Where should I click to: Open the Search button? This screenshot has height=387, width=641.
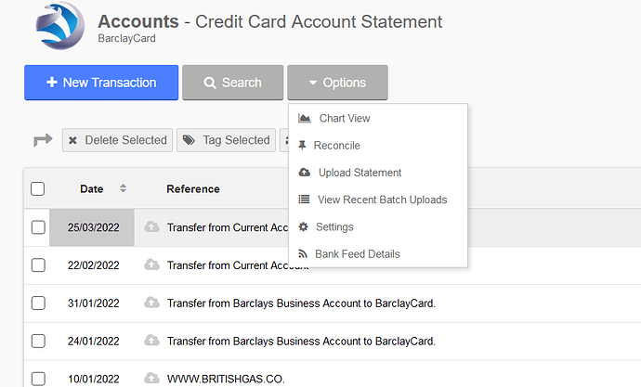(x=232, y=83)
